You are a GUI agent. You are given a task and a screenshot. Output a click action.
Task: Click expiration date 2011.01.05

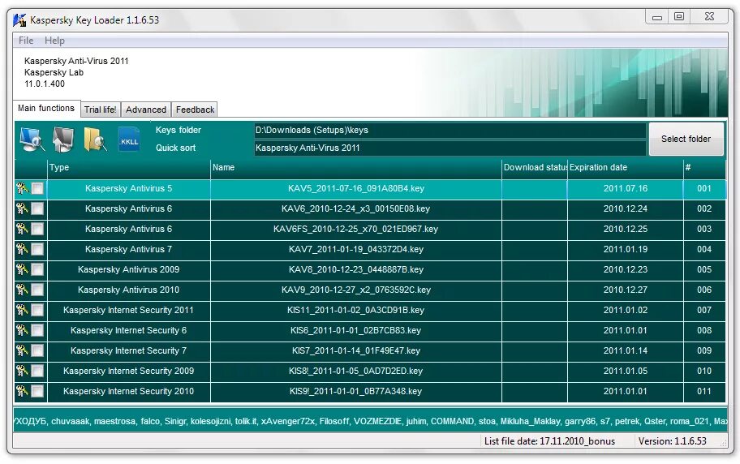click(x=626, y=371)
